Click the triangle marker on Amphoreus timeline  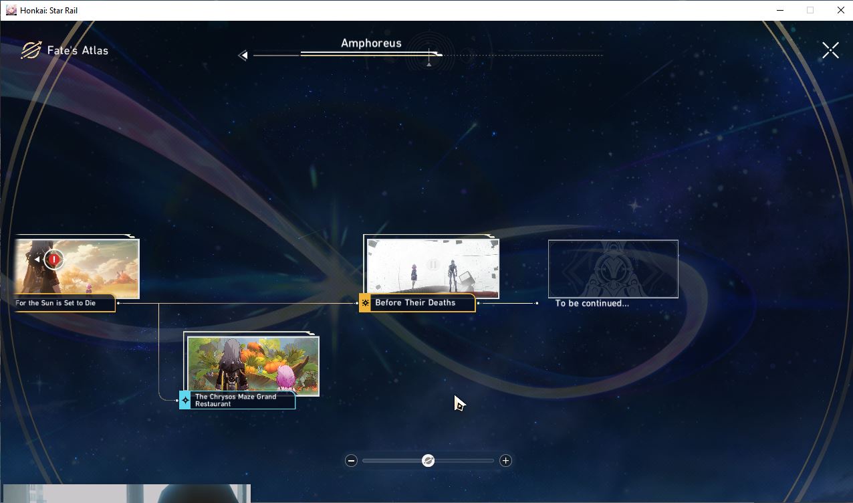click(x=429, y=64)
